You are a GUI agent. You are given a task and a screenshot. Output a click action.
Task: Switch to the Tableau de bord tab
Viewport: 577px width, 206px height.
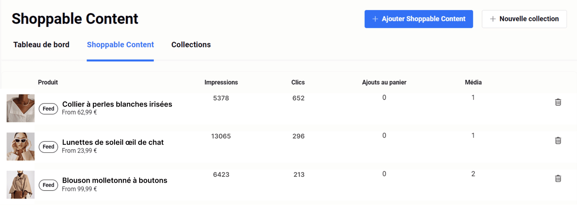click(41, 45)
